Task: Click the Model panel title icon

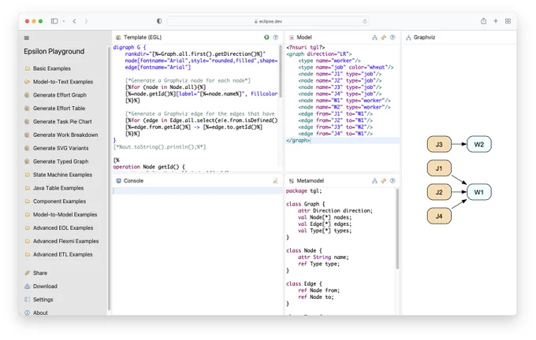Action: click(291, 38)
